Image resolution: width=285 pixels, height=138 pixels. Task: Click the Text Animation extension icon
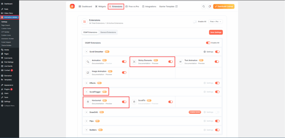point(180,62)
